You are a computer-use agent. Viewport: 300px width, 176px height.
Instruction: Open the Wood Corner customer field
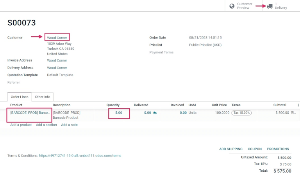(57, 38)
